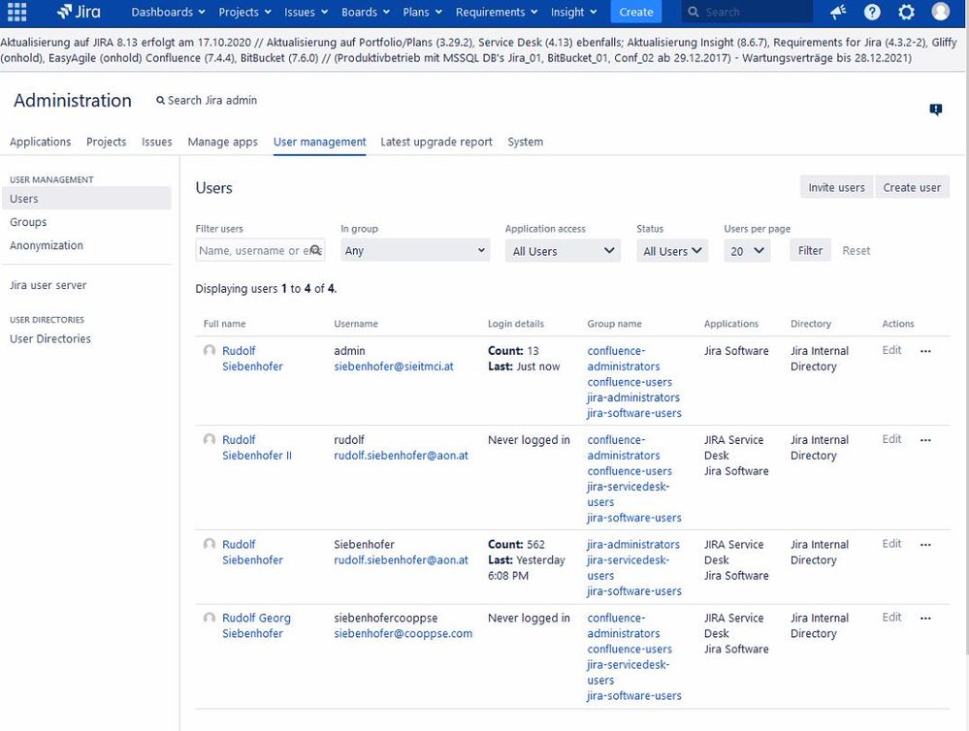Screen dimensions: 969x731
Task: Expand the Status dropdown
Action: point(672,250)
